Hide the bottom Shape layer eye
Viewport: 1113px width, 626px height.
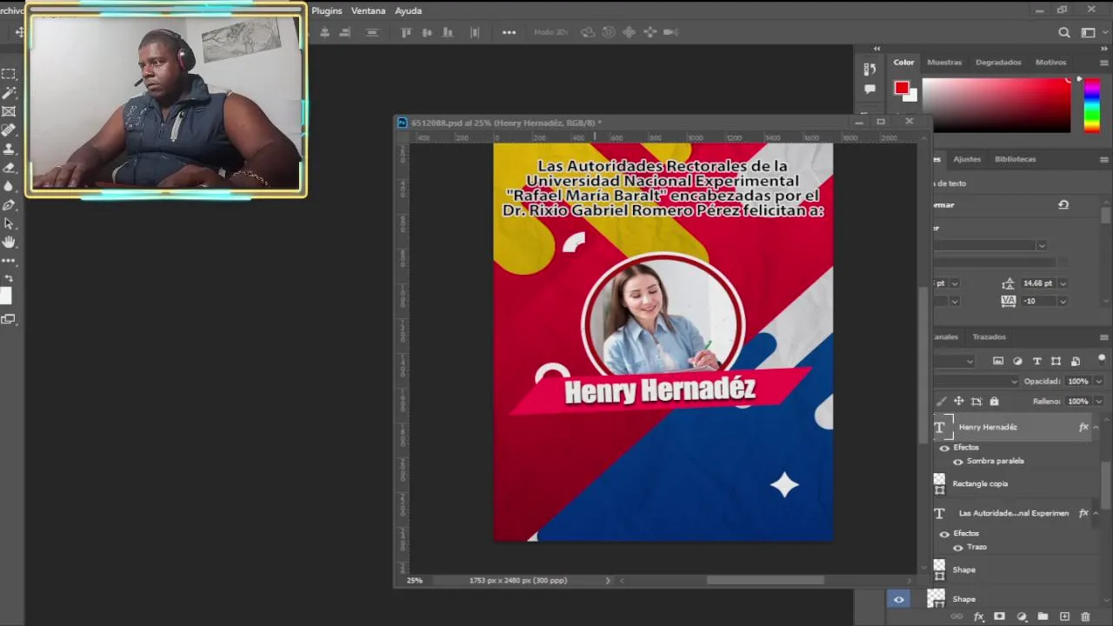click(899, 599)
